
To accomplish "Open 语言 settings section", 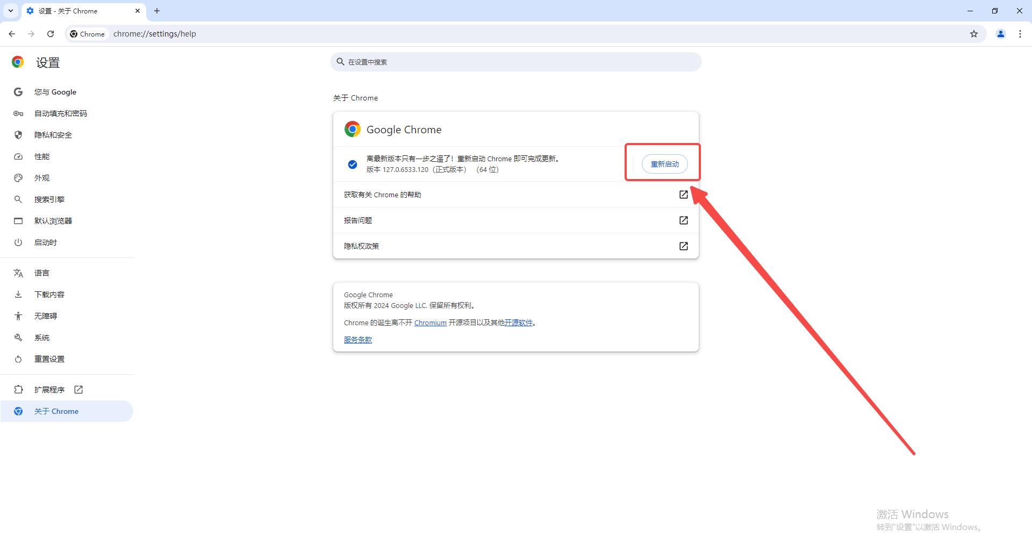I will pos(67,273).
